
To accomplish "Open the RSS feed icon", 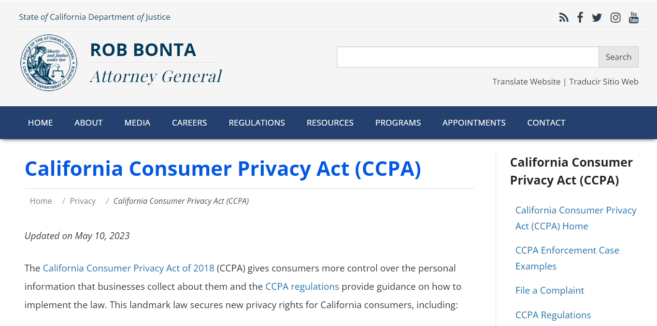I will point(564,17).
